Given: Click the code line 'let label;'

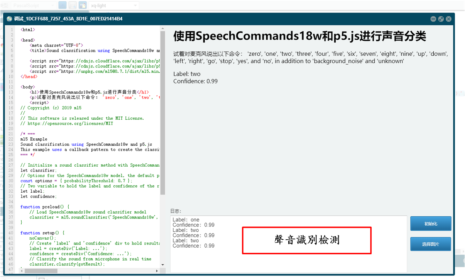Looking at the screenshot, I should tap(32, 191).
